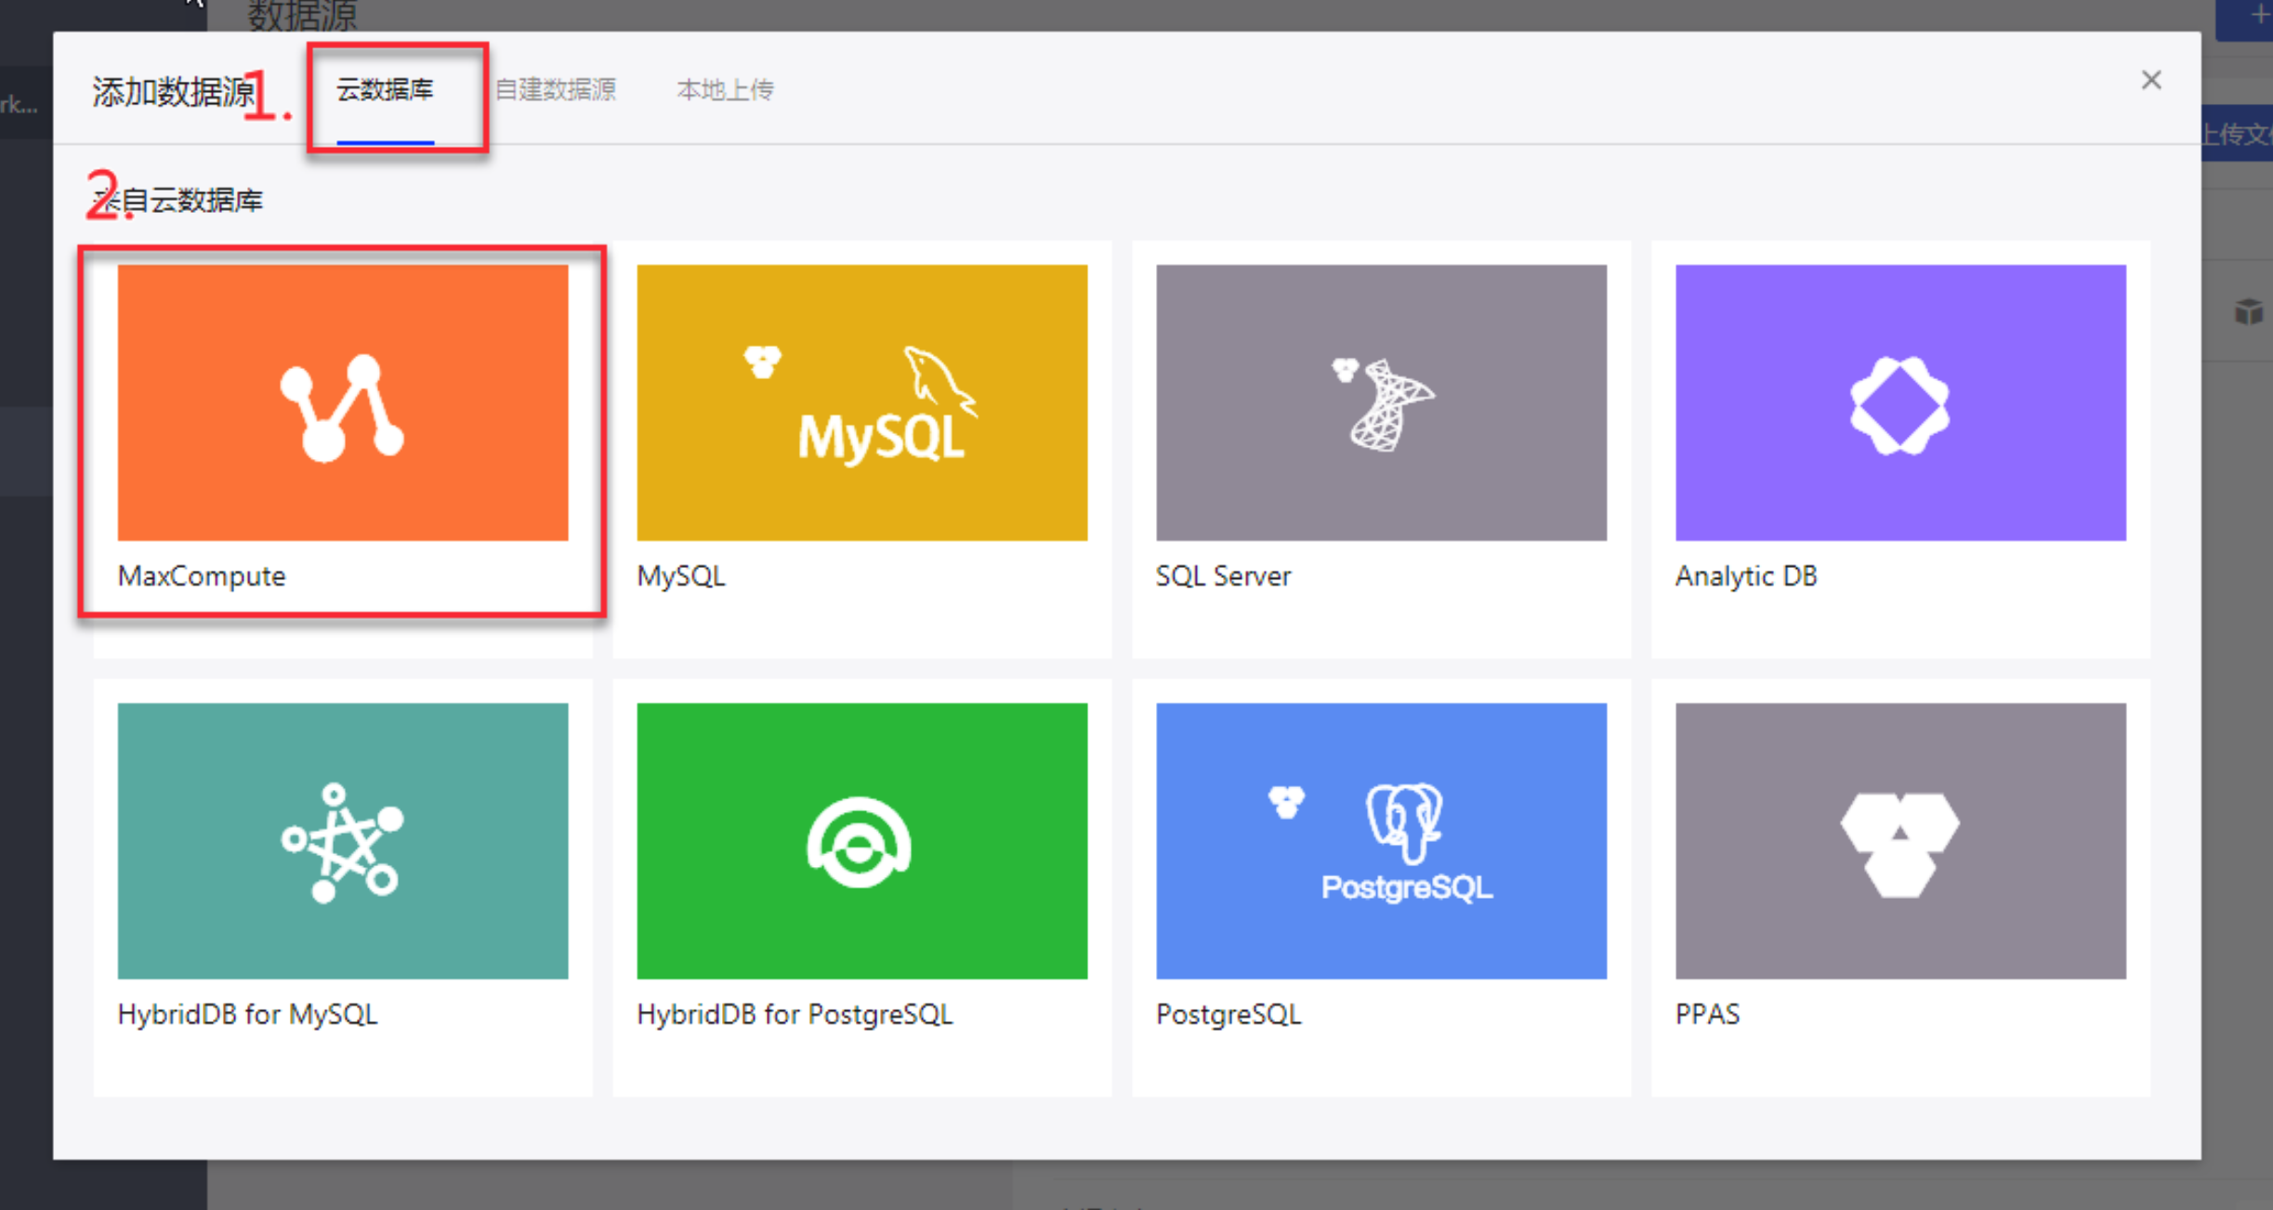This screenshot has width=2273, height=1210.
Task: Click the MySQL text label
Action: 681,576
